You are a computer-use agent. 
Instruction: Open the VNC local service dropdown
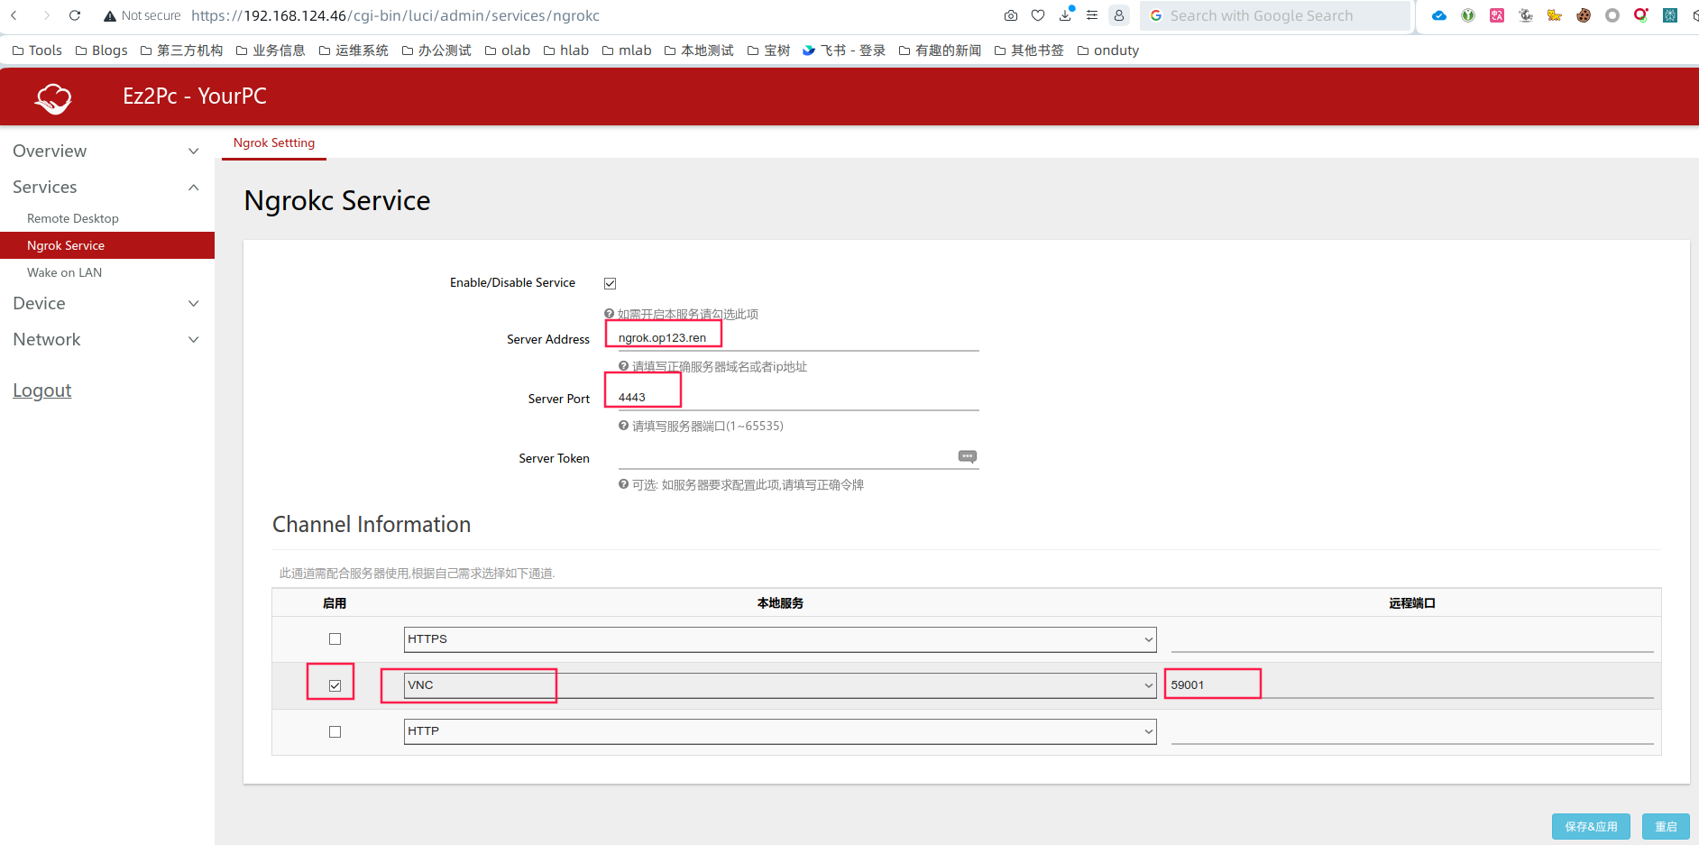(x=779, y=685)
